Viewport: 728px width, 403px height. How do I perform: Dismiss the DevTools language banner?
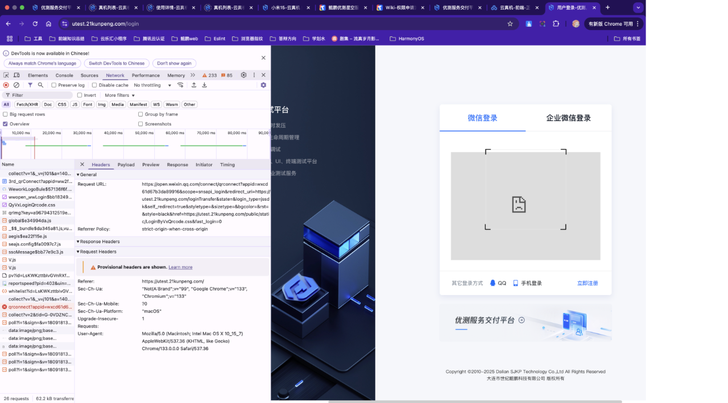[263, 57]
